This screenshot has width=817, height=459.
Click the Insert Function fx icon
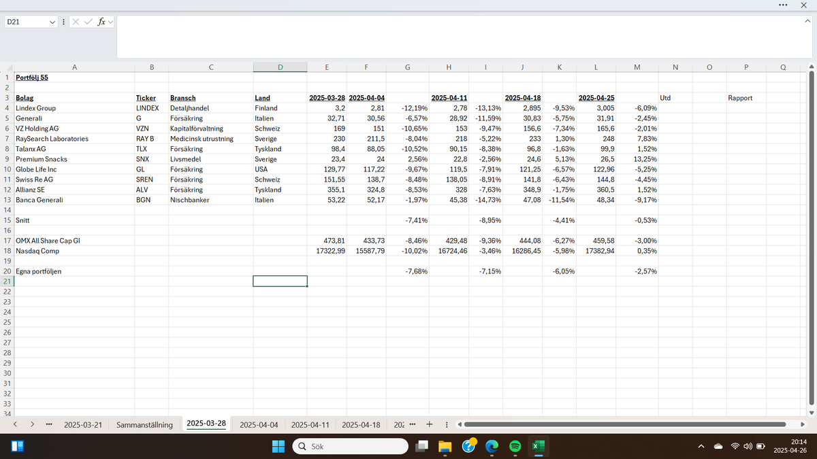[101, 22]
